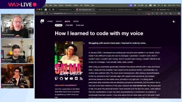
Task: Reload the page with the refresh button
Action: (42, 13)
